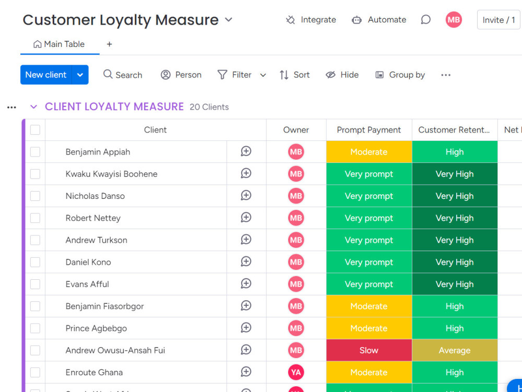Viewport: 522px width, 392px height.
Task: Check the Robert Nettey row
Action: [x=35, y=218]
